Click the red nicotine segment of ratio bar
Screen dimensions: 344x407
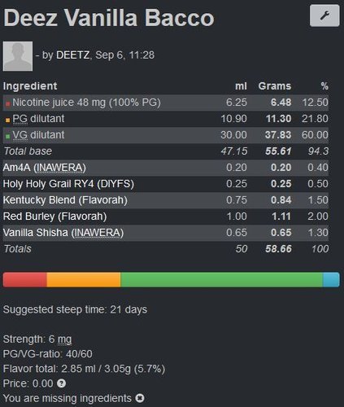pyautogui.click(x=24, y=280)
